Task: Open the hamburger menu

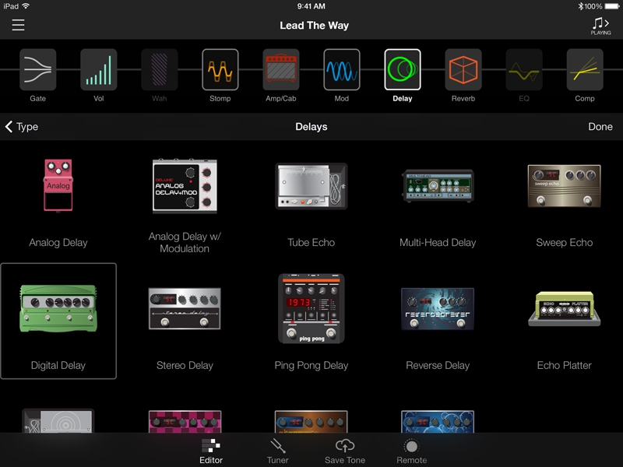Action: (18, 25)
